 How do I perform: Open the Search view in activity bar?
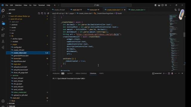click(x=3, y=17)
